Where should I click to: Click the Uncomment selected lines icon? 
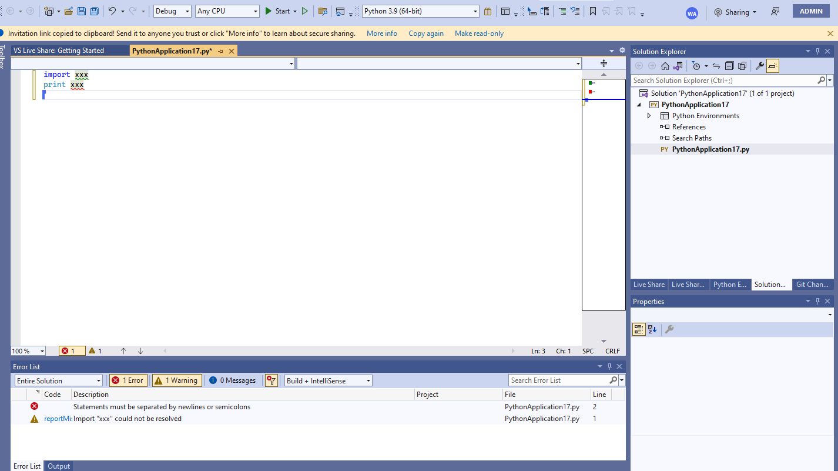pos(575,11)
